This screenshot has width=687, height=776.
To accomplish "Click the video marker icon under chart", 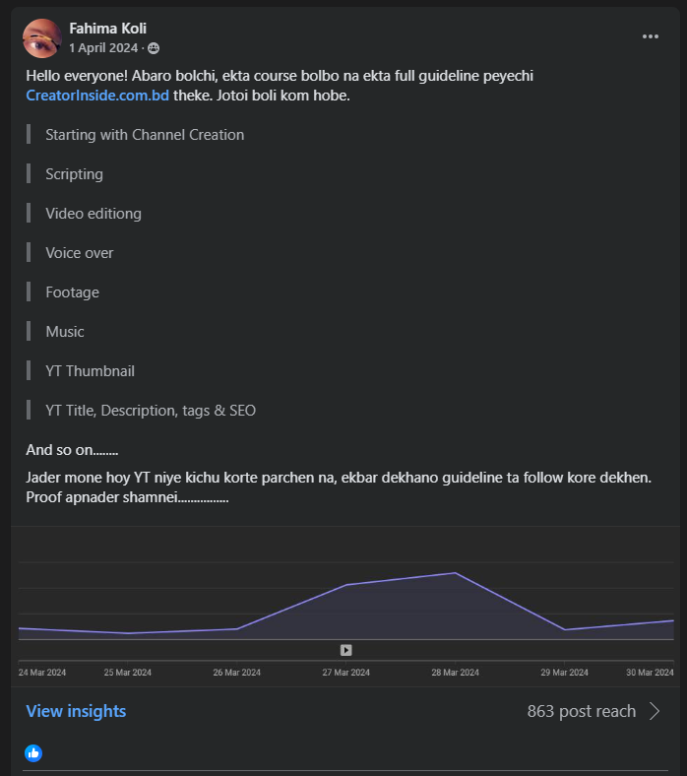I will click(346, 650).
